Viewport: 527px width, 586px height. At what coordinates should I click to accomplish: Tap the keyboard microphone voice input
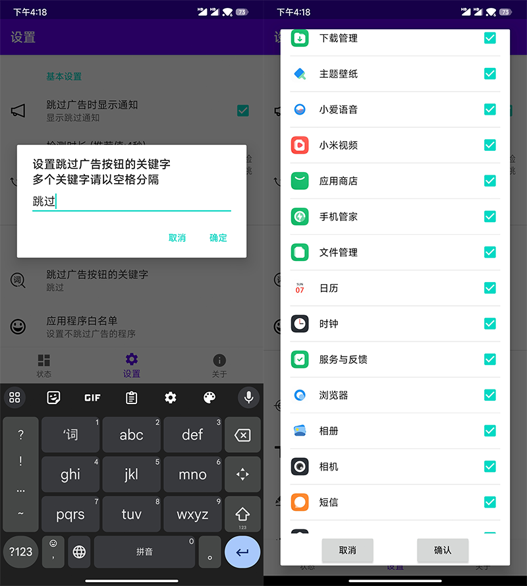[249, 397]
